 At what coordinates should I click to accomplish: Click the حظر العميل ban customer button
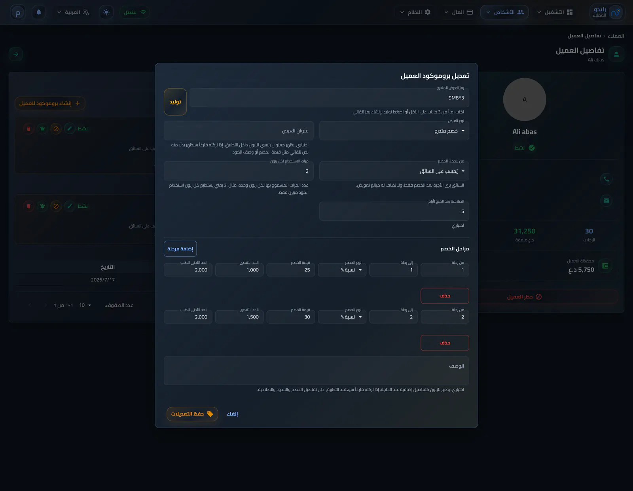525,297
